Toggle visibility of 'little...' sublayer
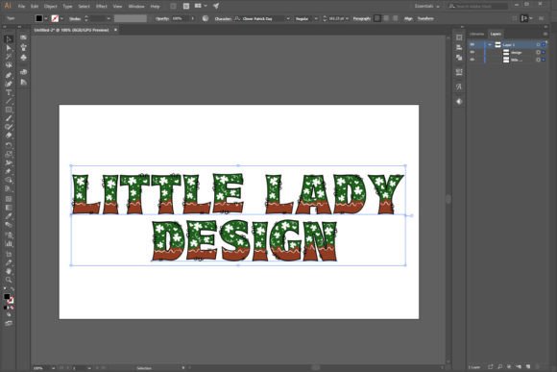The height and width of the screenshot is (372, 557). point(472,60)
